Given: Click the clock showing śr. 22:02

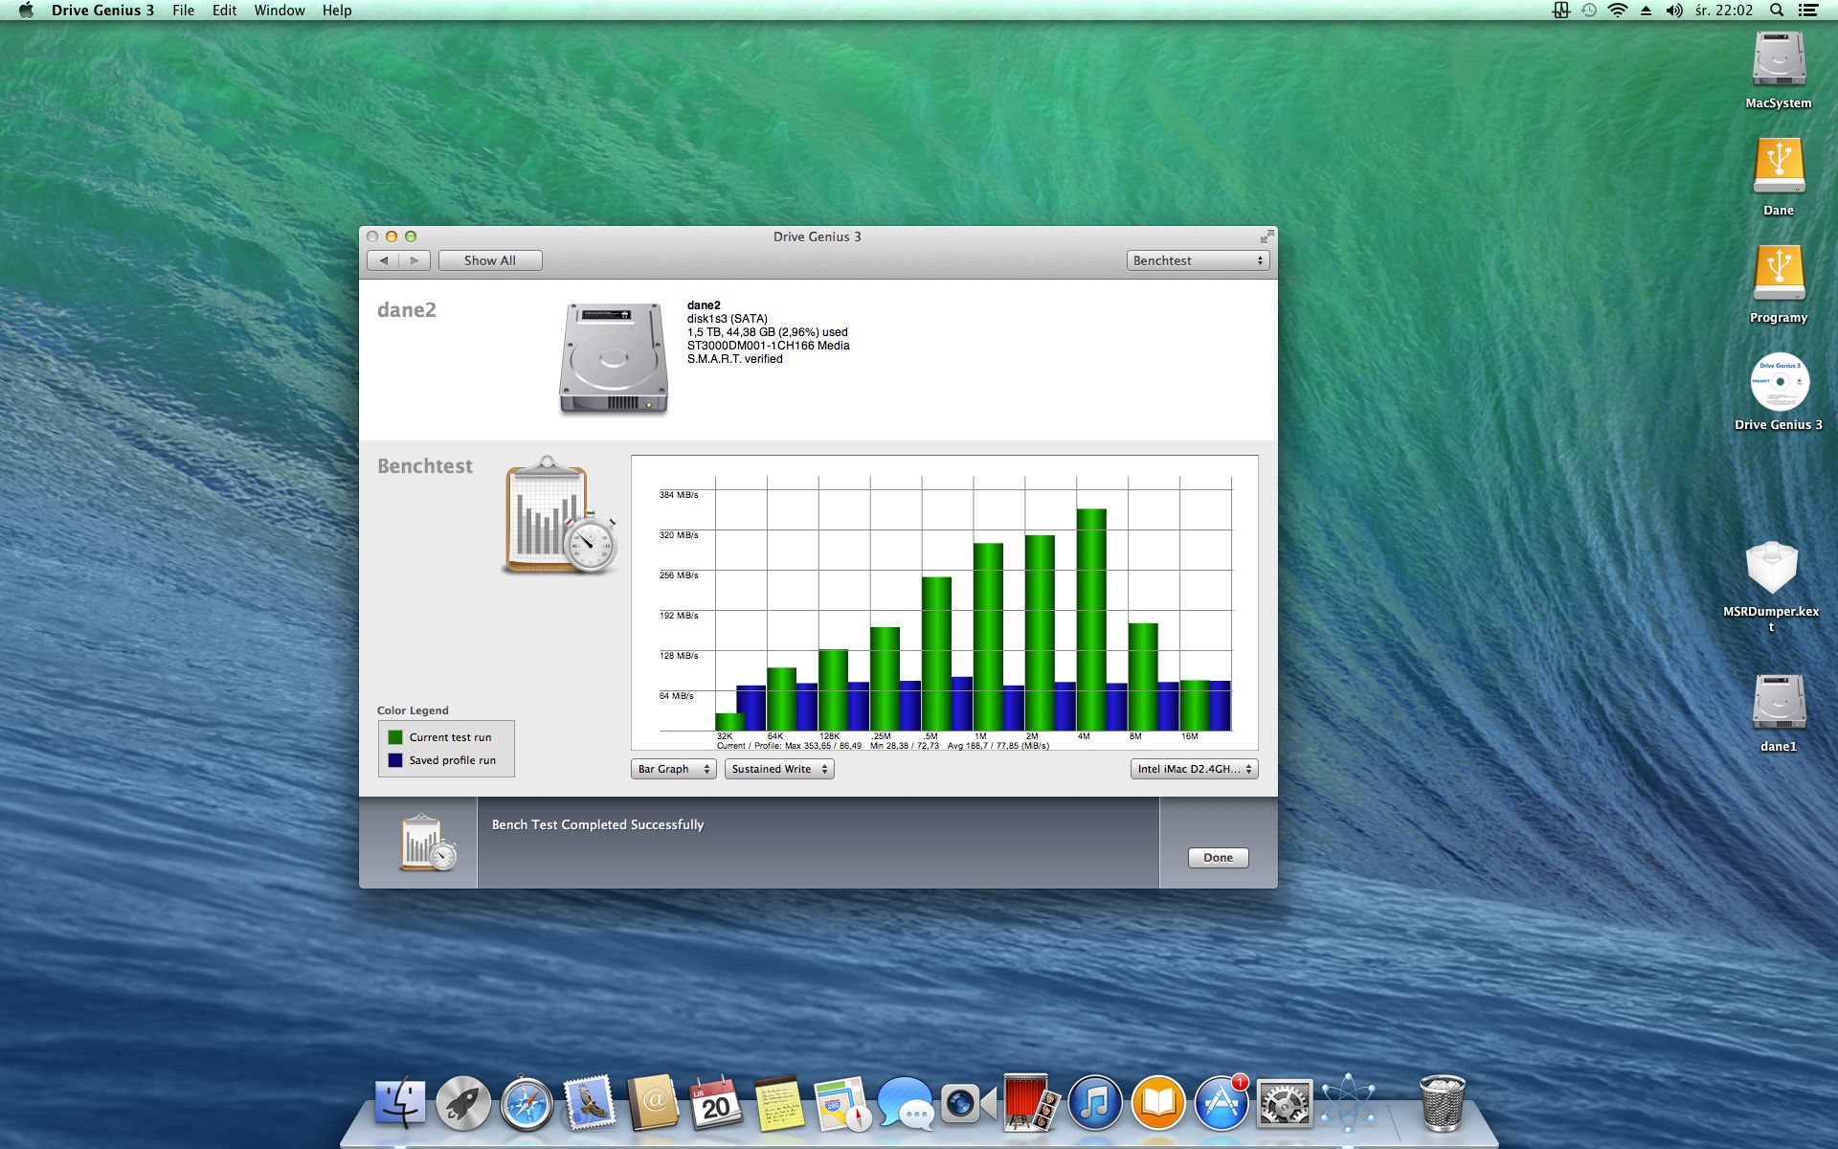Looking at the screenshot, I should (1723, 11).
